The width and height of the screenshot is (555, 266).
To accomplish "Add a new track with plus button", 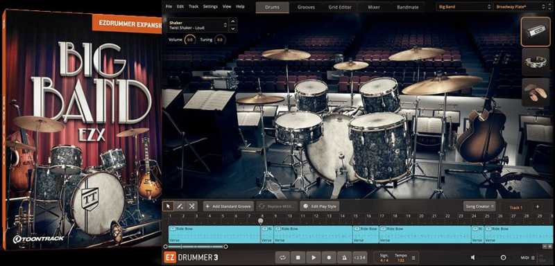I will (x=537, y=207).
